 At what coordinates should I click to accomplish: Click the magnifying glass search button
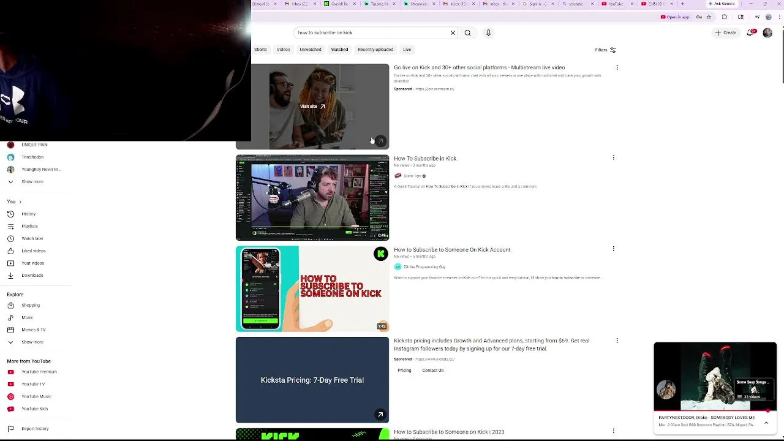point(467,32)
